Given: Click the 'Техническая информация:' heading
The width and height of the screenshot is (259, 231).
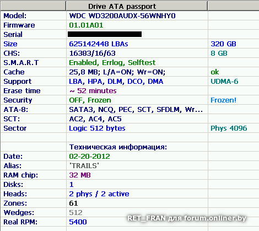Looking at the screenshot, I should 118,147.
